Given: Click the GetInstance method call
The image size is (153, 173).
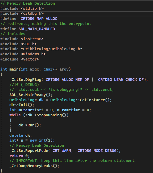Looking at the screenshot, I should (92, 100).
